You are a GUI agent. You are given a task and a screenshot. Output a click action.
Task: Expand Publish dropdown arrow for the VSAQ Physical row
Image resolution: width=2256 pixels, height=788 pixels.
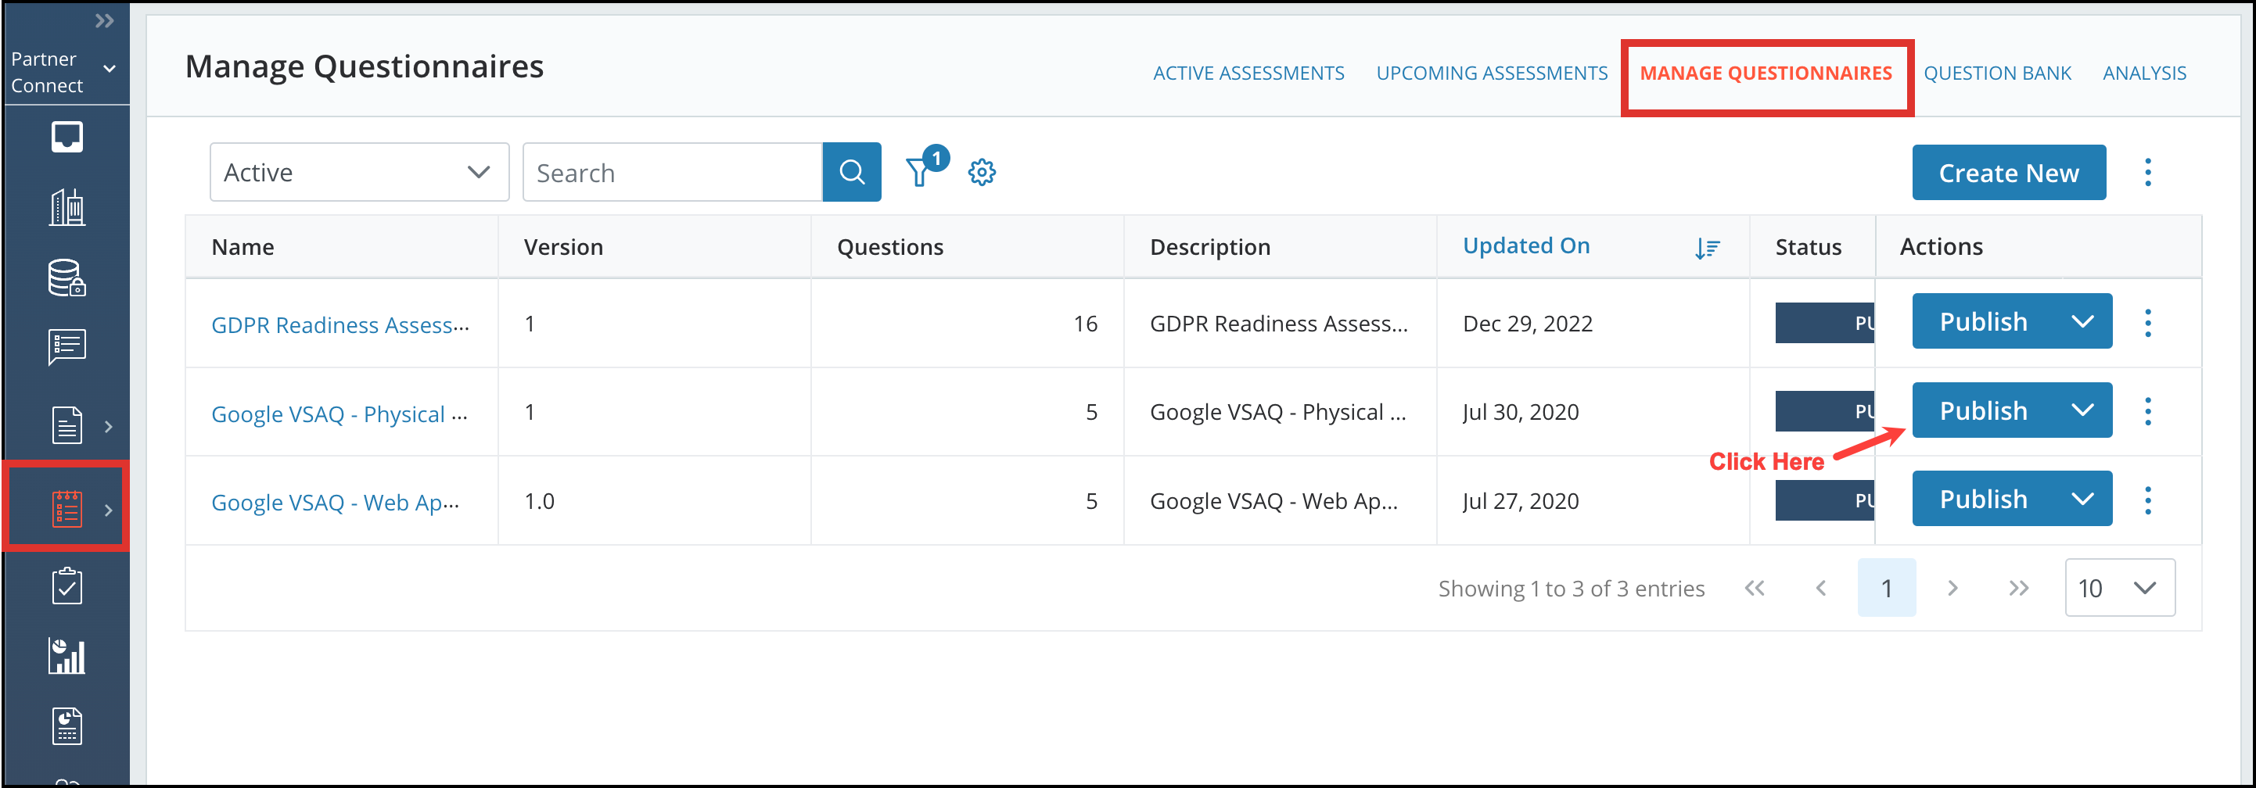pyautogui.click(x=2082, y=410)
